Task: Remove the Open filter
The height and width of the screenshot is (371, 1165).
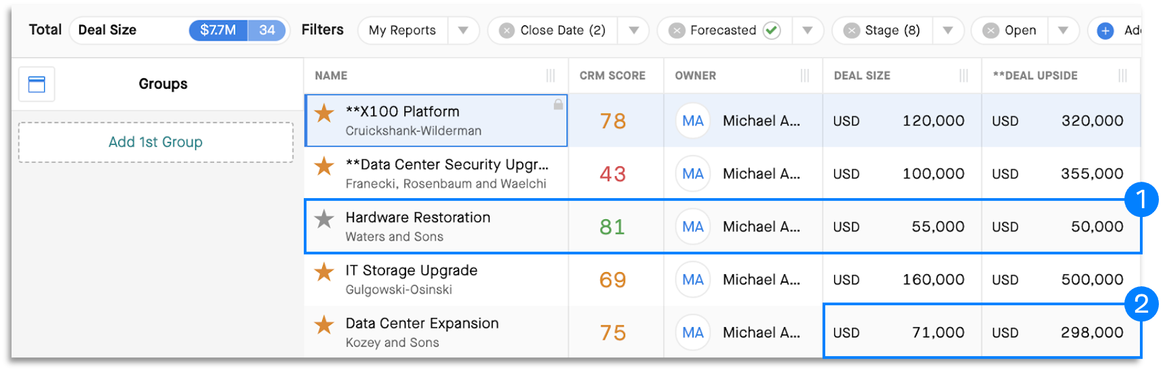Action: 991,31
